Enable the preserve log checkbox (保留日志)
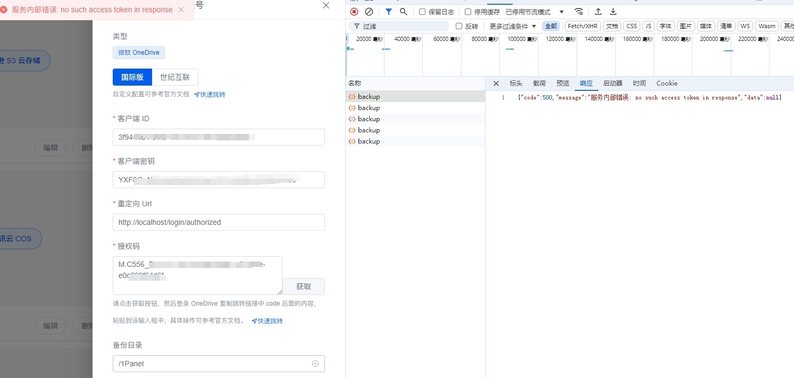Image resolution: width=794 pixels, height=378 pixels. [x=422, y=12]
